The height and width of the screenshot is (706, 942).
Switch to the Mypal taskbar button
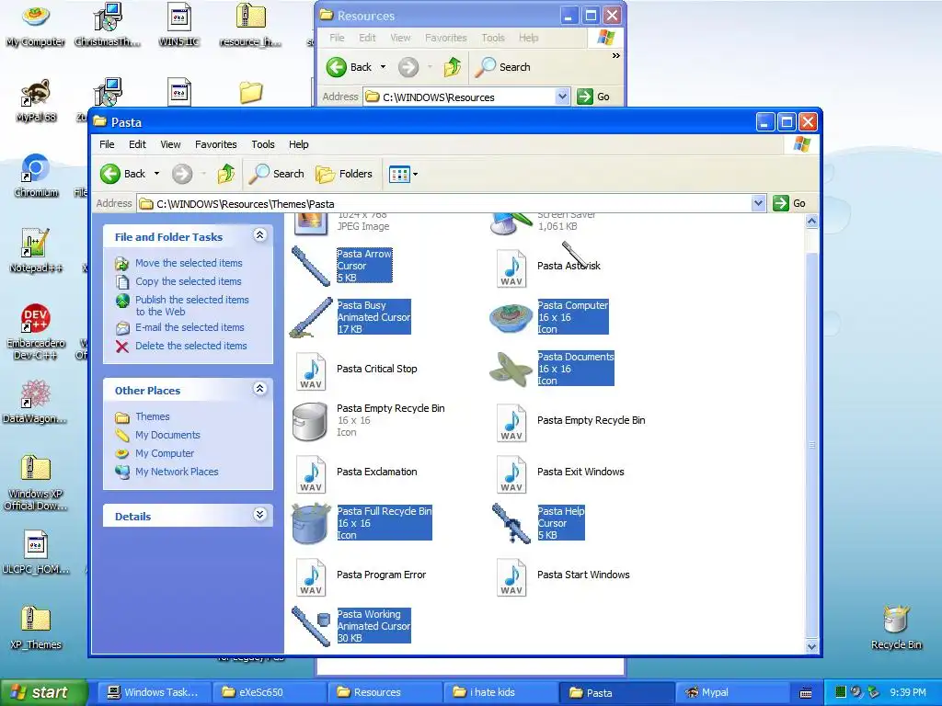pyautogui.click(x=731, y=692)
